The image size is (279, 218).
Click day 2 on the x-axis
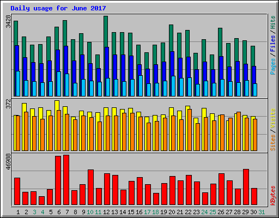26,212
